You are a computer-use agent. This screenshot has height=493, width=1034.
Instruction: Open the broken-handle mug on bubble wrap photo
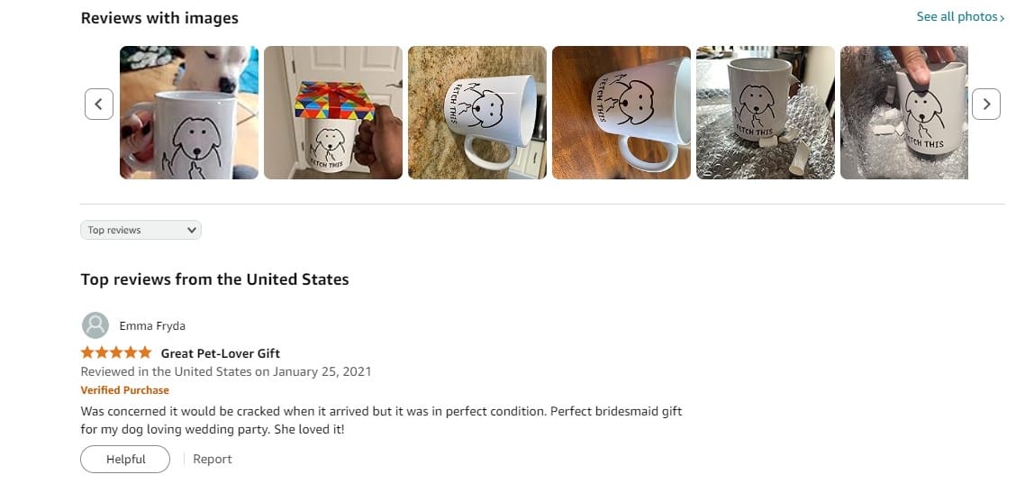(765, 112)
